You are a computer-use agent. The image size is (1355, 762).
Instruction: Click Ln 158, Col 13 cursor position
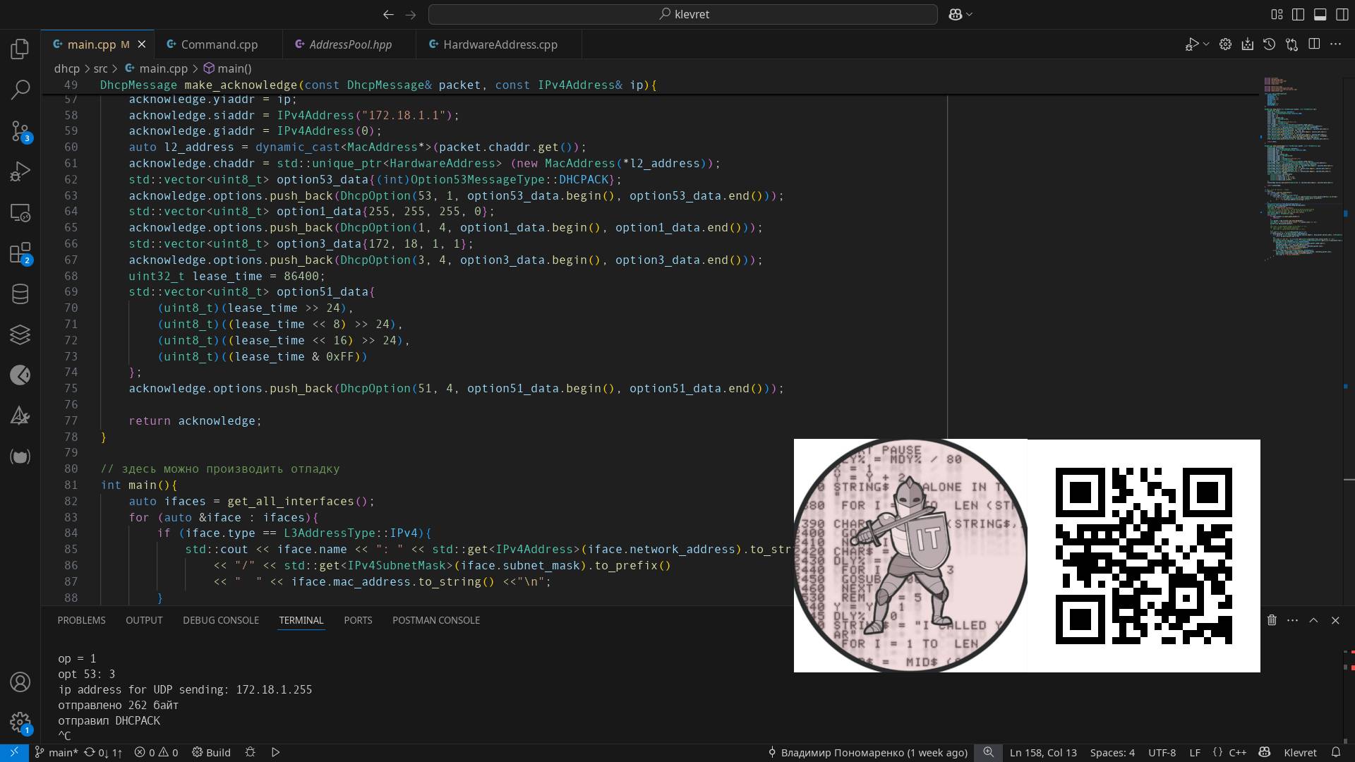pyautogui.click(x=1043, y=752)
